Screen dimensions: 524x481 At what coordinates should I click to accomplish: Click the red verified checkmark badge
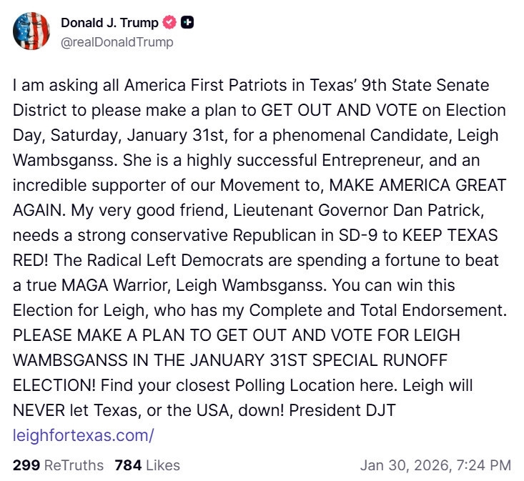click(x=169, y=24)
